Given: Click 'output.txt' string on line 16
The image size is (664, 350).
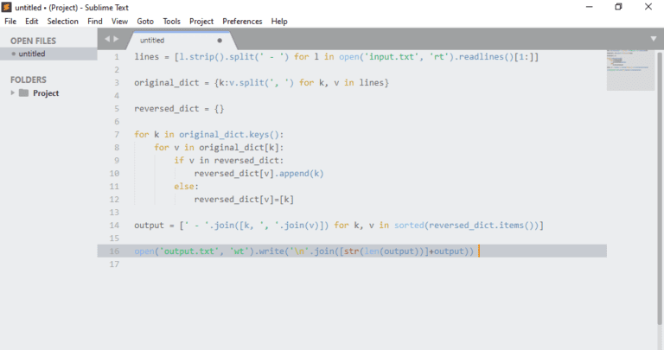Looking at the screenshot, I should coord(189,251).
